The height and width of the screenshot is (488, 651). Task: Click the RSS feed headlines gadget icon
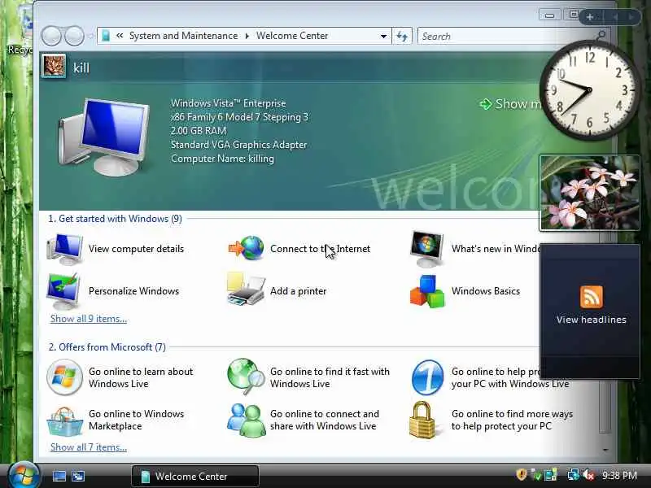592,297
